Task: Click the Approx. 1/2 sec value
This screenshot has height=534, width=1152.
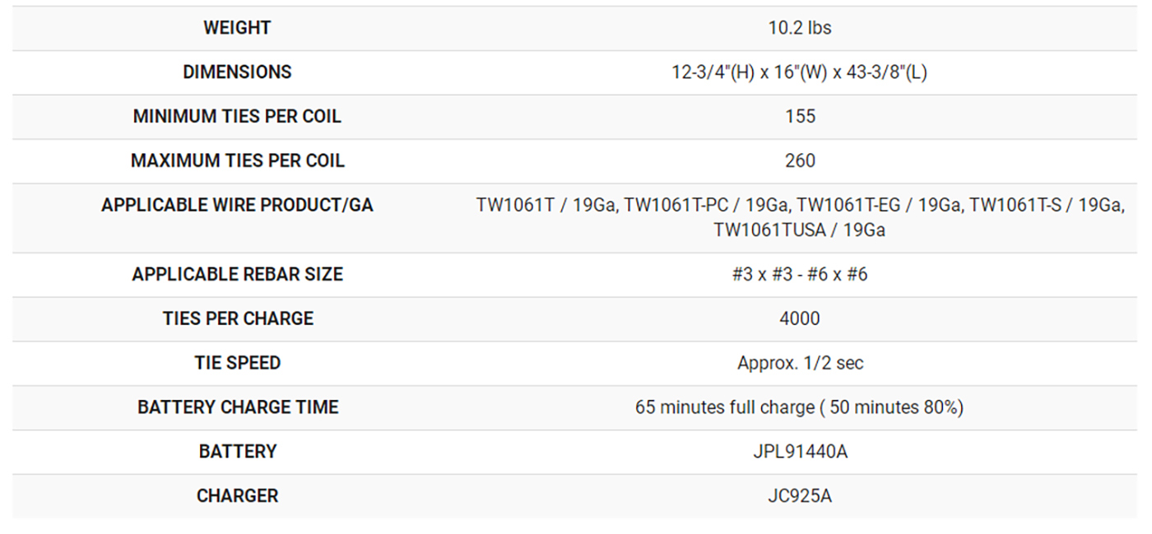Action: [x=800, y=364]
